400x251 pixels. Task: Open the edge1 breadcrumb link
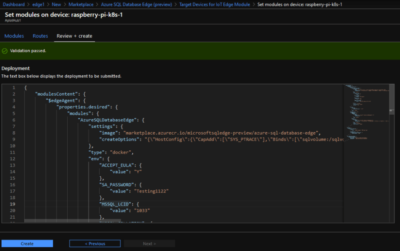pos(38,4)
